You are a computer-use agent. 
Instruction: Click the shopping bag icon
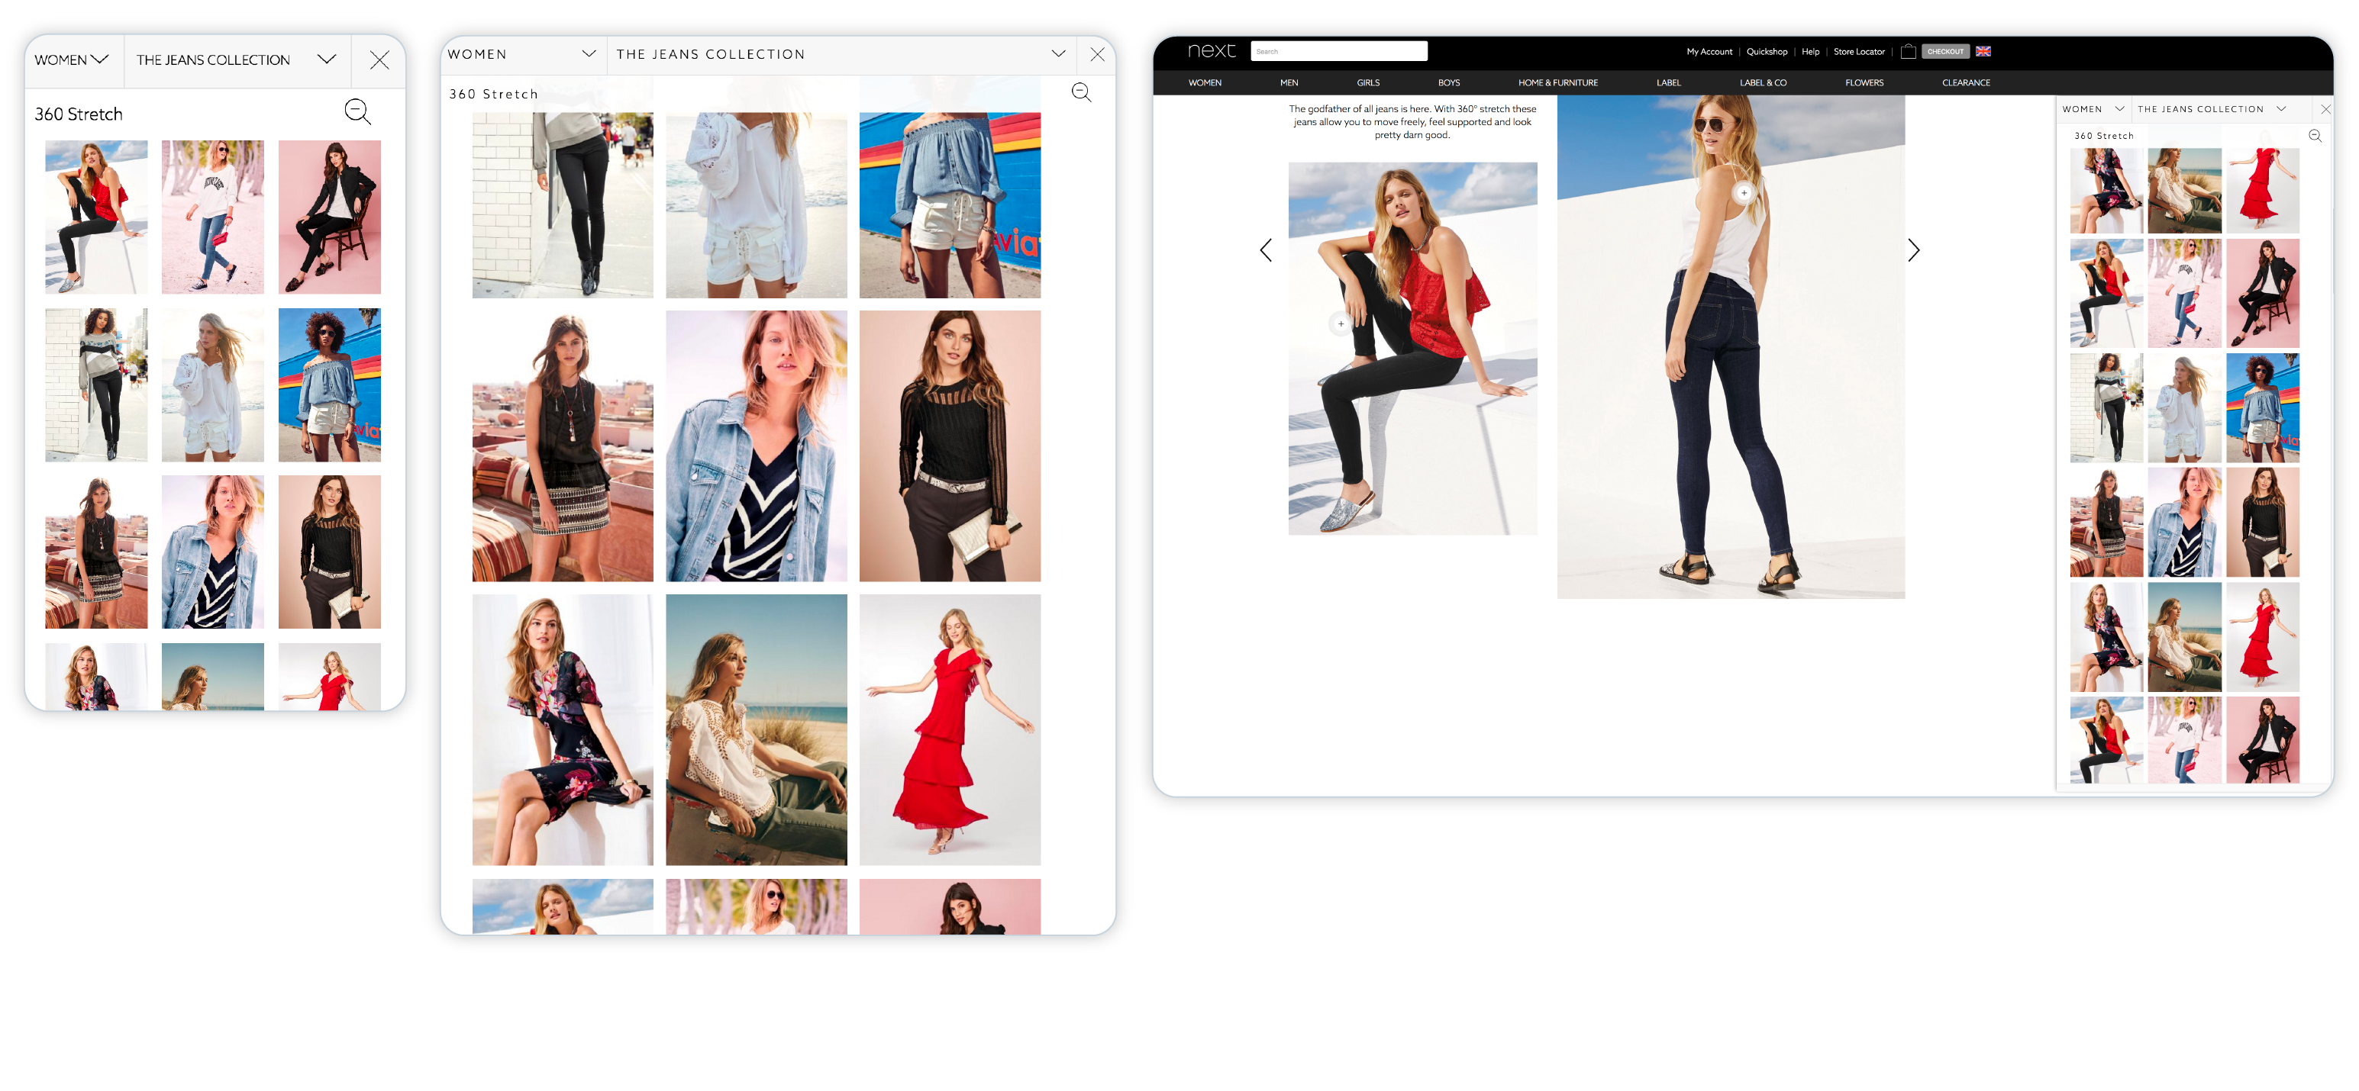(x=1908, y=51)
